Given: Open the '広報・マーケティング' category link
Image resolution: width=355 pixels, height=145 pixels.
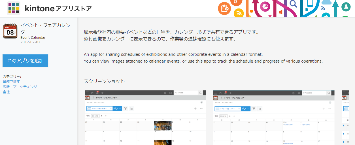Looking at the screenshot, I should 20,87.
